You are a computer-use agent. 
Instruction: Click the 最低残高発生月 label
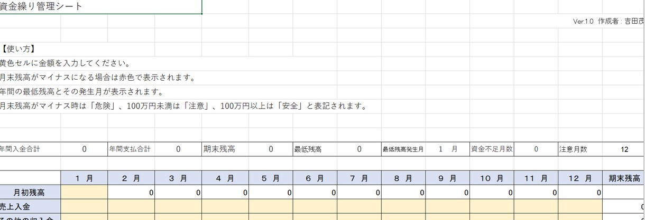tap(403, 149)
